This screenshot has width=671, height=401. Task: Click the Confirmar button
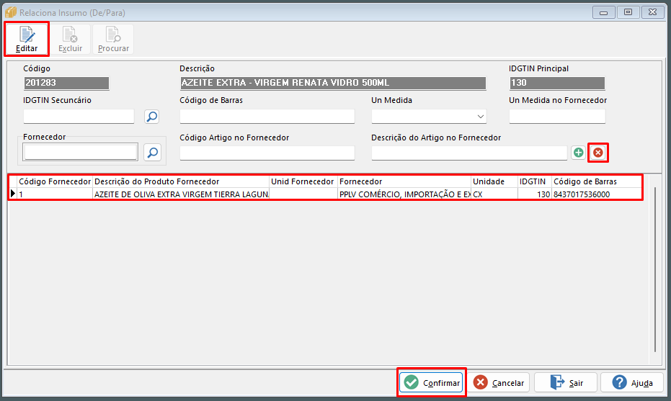tap(431, 382)
